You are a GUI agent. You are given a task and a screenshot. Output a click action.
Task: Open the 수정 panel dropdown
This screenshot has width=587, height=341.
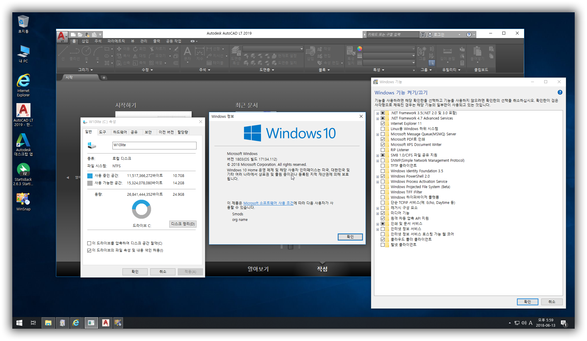pos(147,70)
